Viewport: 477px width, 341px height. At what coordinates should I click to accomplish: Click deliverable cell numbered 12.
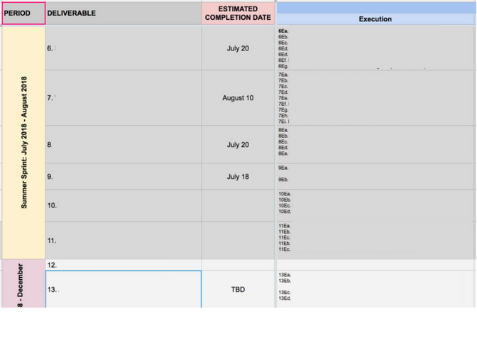coord(124,265)
